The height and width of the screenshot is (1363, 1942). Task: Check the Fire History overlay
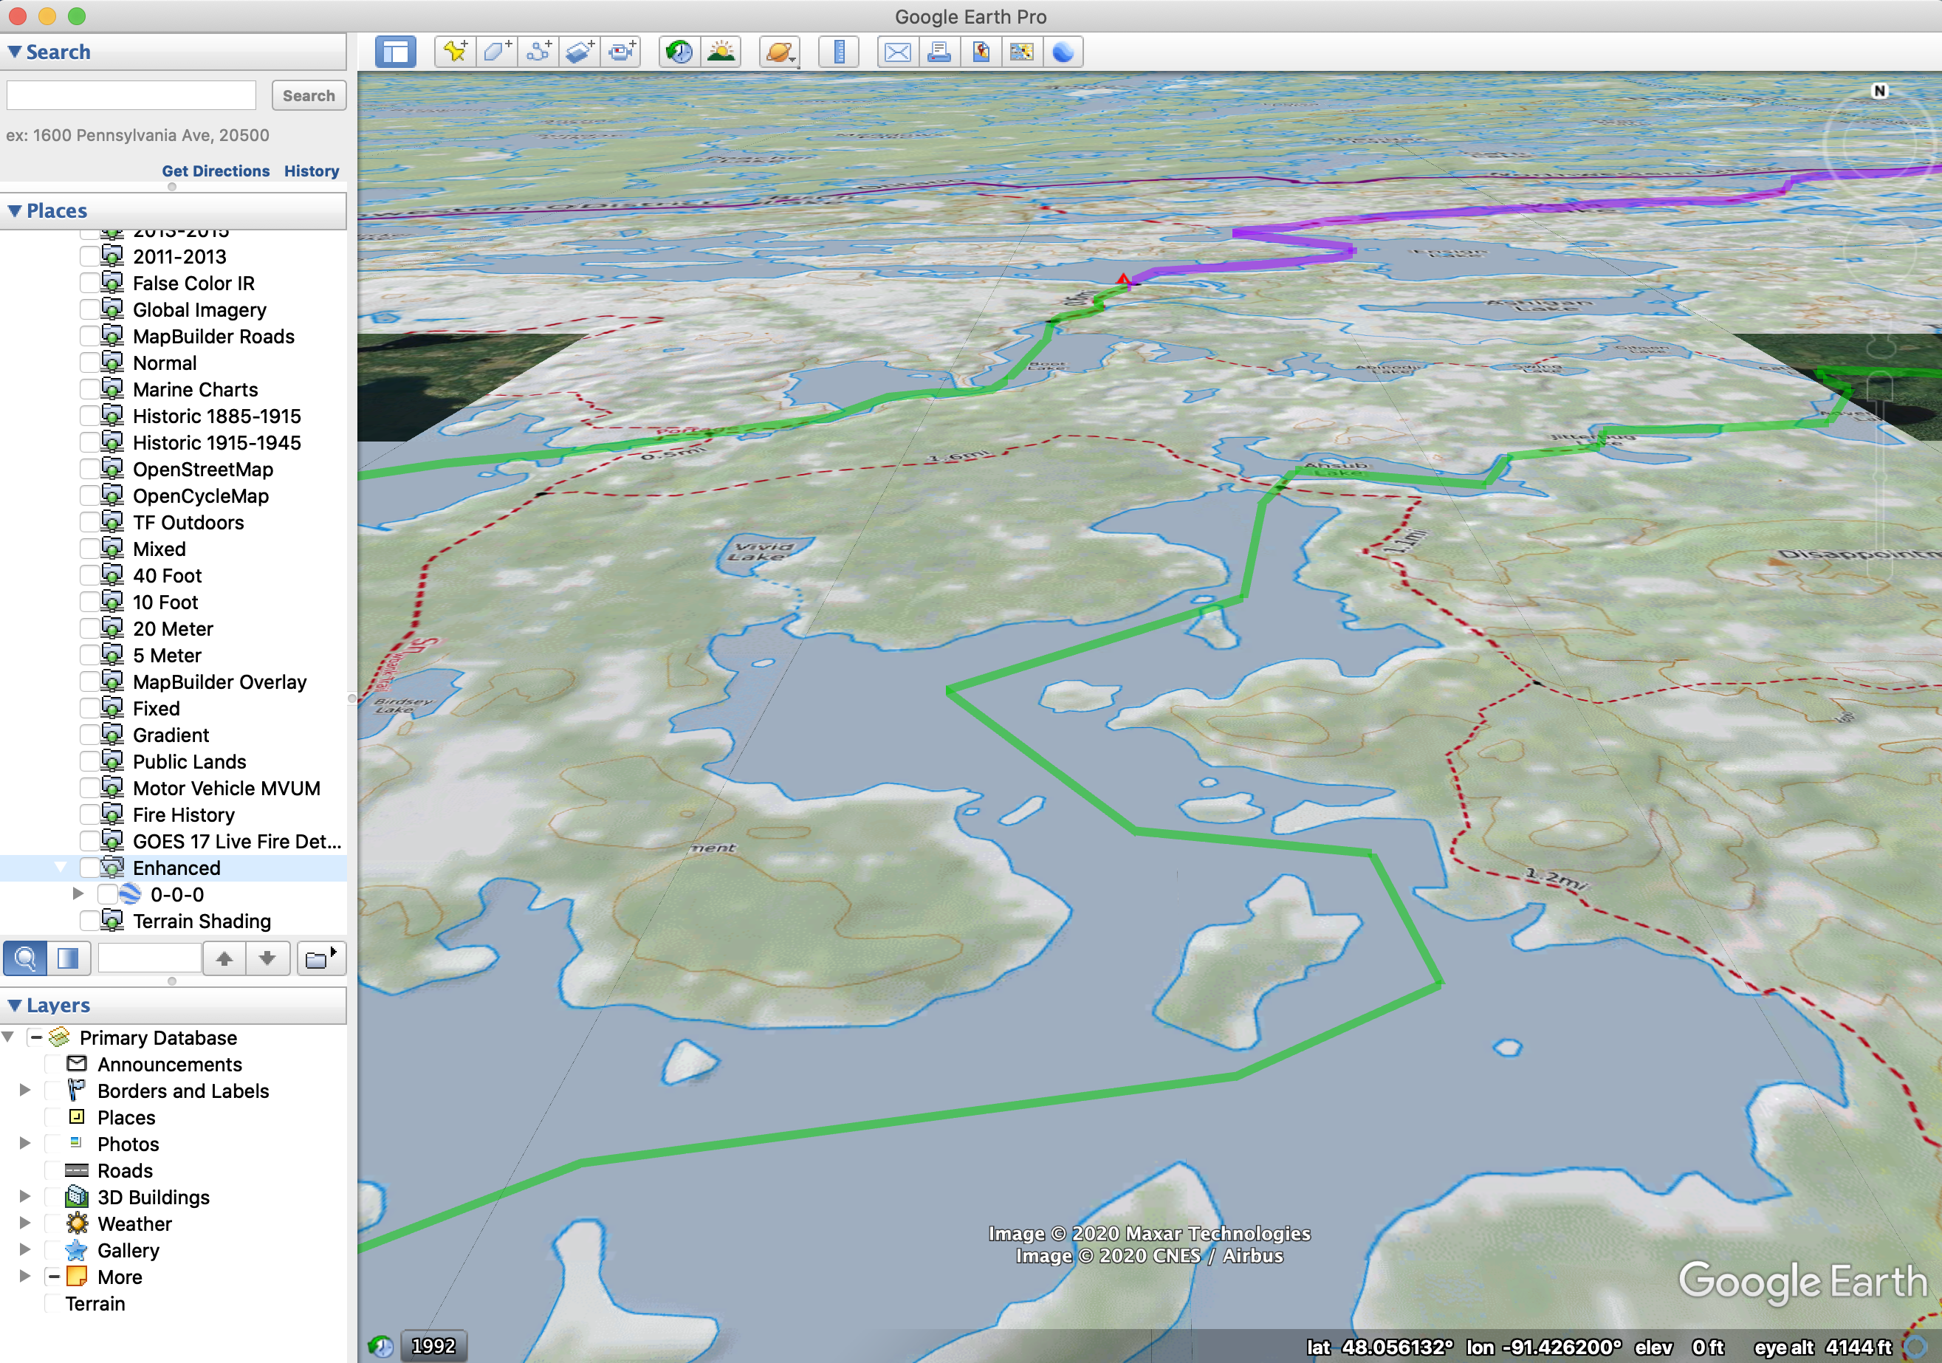coord(88,815)
